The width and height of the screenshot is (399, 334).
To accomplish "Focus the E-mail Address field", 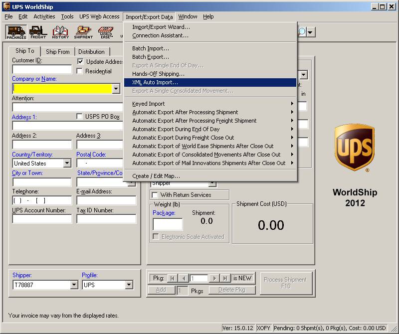I will point(106,200).
